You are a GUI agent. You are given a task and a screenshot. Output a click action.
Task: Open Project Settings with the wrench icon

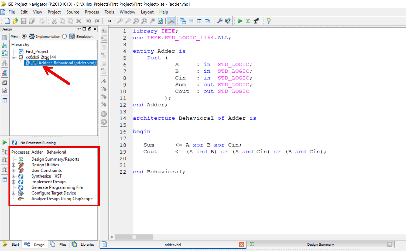point(220,21)
